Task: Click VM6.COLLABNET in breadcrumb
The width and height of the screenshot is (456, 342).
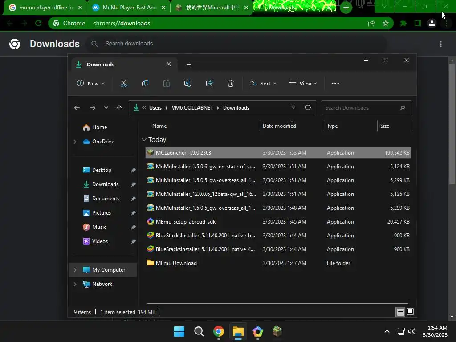Action: tap(192, 108)
